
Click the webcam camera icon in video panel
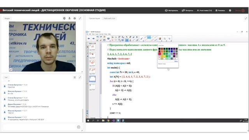[64, 18]
